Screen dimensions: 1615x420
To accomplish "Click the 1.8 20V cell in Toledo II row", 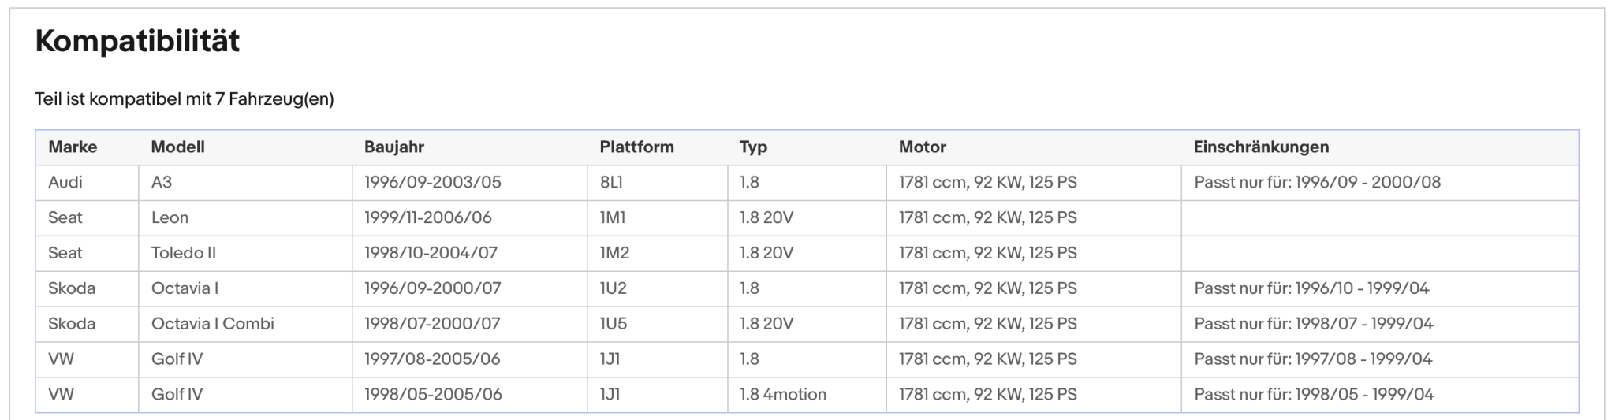I will (x=807, y=254).
